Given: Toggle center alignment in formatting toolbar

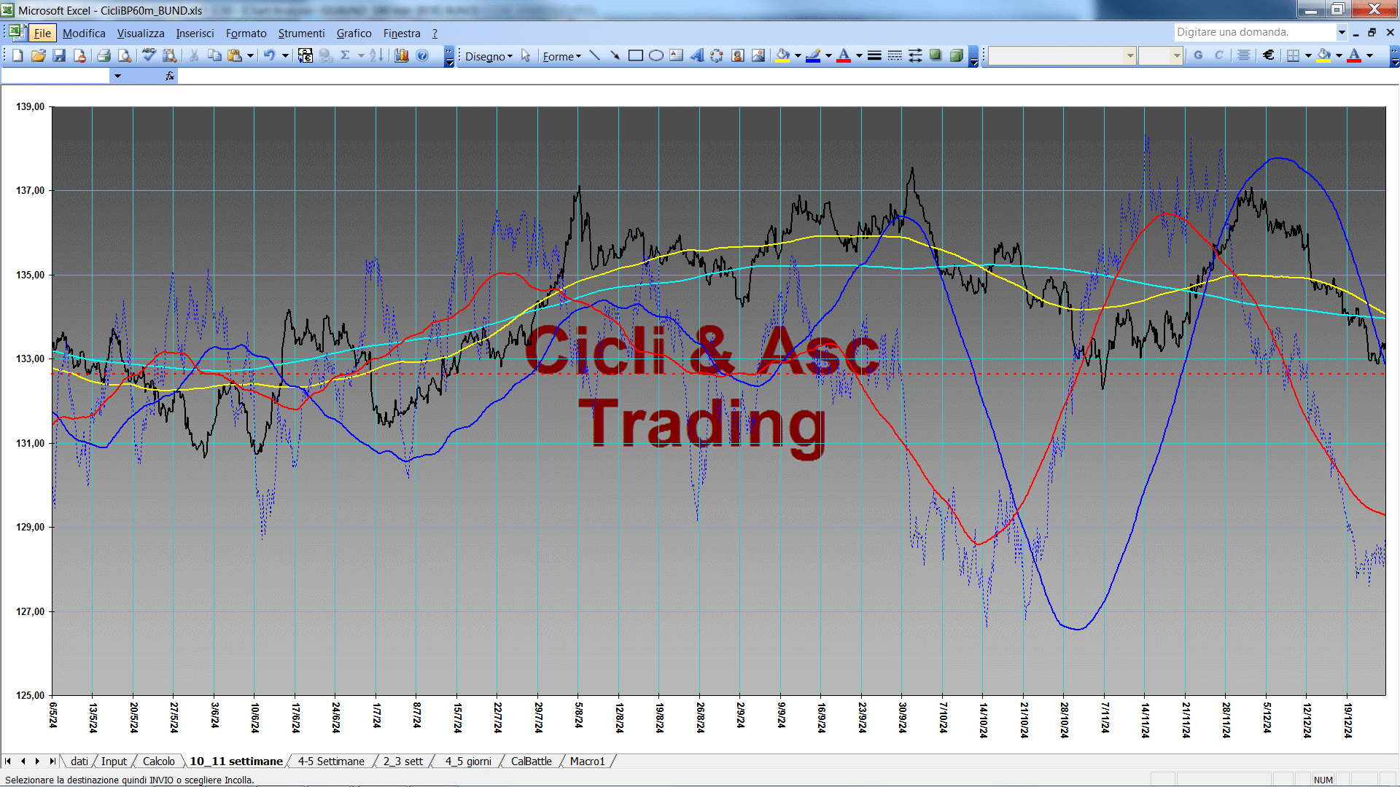Looking at the screenshot, I should point(1244,55).
